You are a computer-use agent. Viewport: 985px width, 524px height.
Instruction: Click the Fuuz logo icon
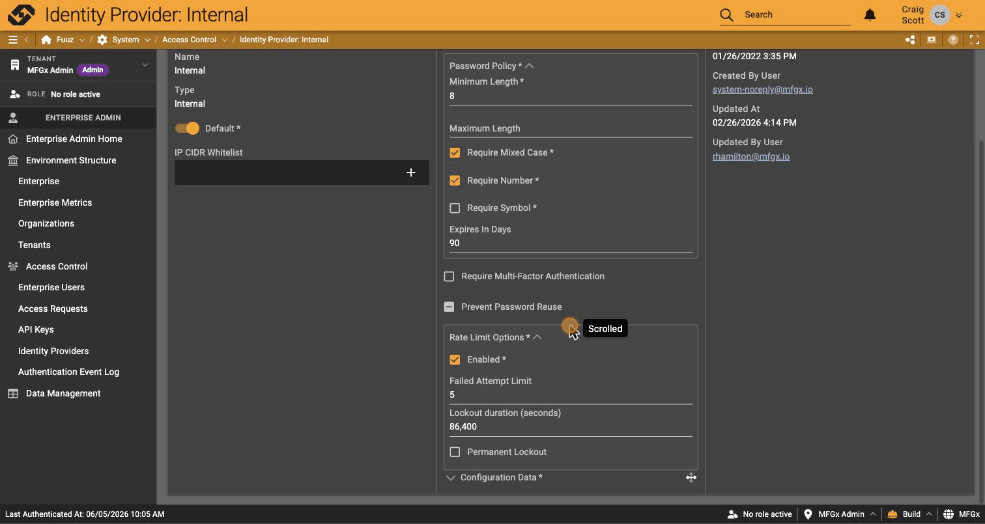coord(21,14)
